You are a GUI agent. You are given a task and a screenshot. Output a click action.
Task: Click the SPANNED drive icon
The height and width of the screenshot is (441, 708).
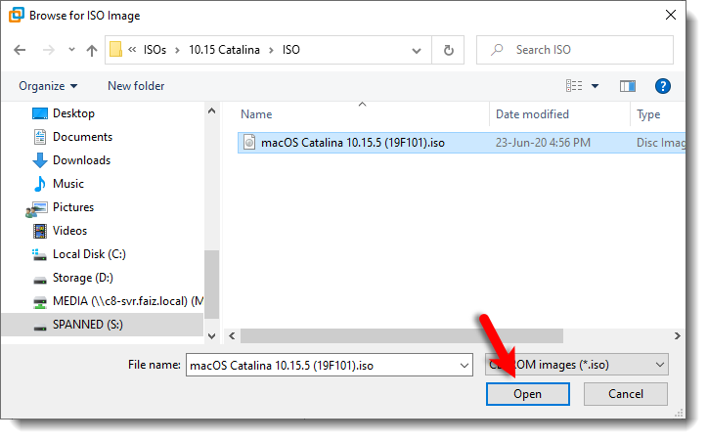40,328
